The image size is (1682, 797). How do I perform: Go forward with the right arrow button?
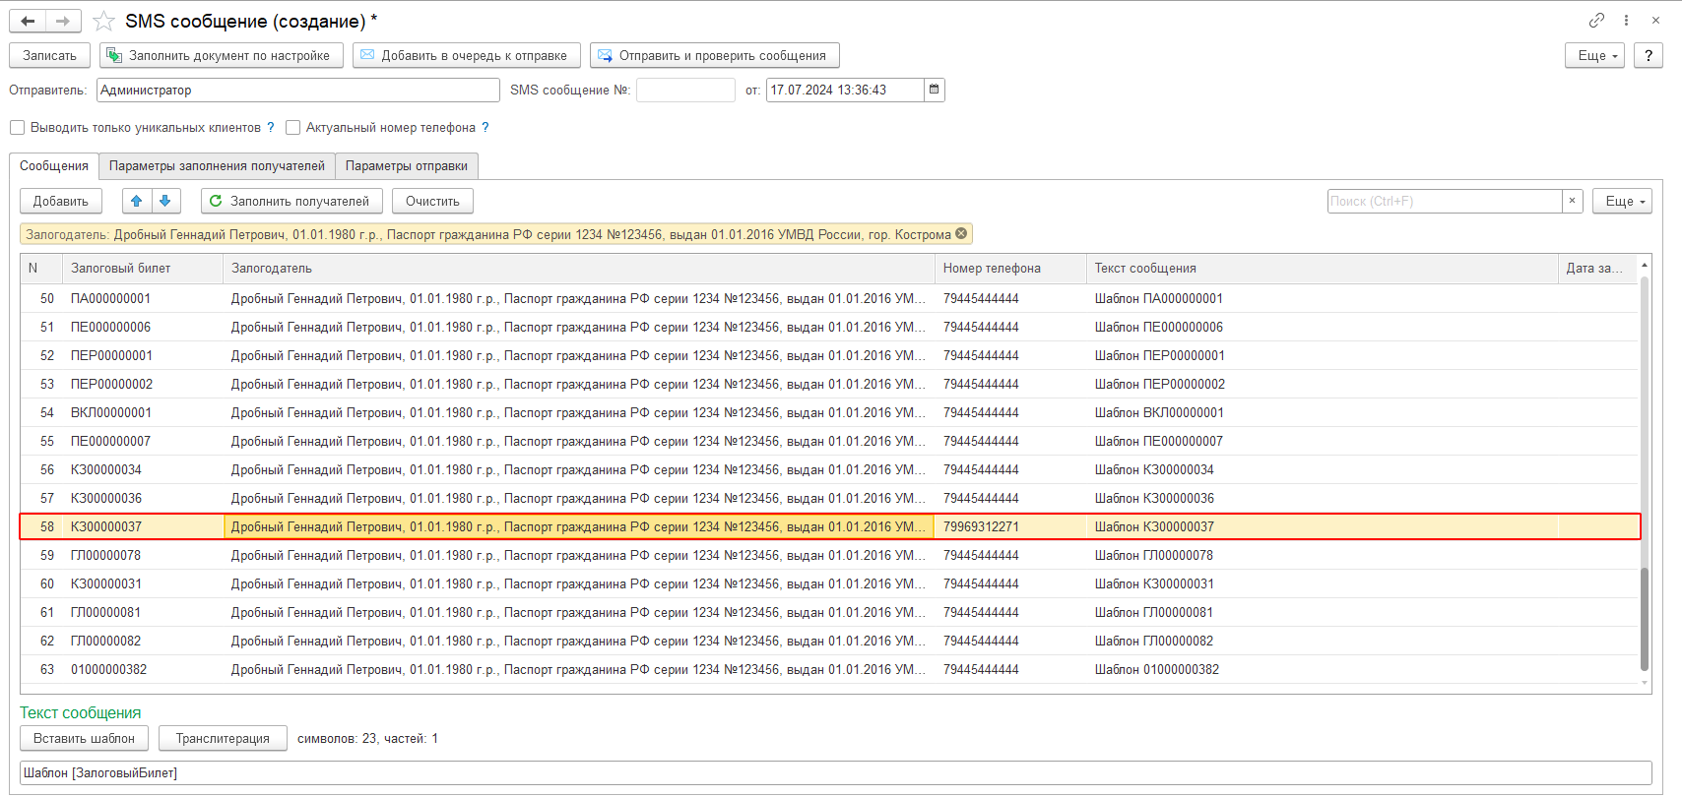[x=63, y=21]
